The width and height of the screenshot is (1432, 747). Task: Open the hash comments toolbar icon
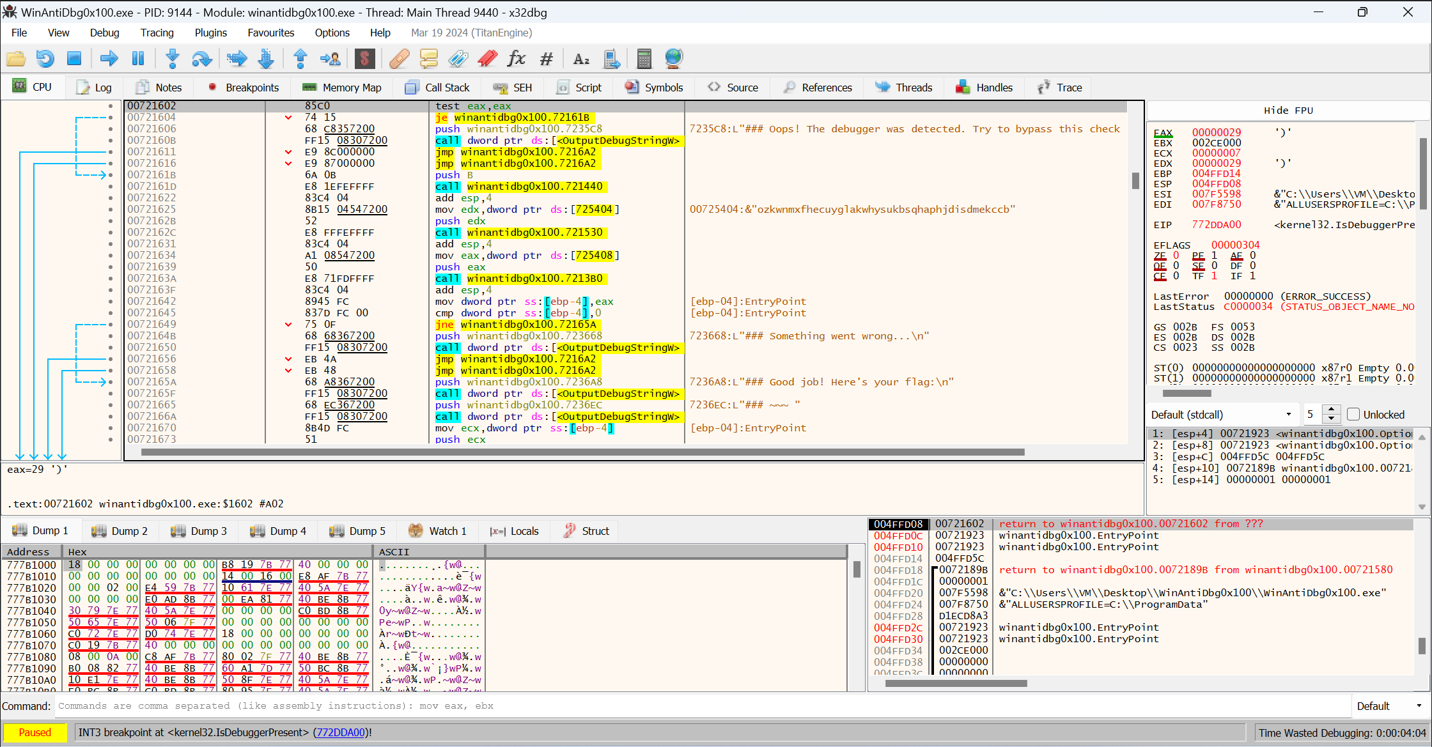click(x=546, y=59)
